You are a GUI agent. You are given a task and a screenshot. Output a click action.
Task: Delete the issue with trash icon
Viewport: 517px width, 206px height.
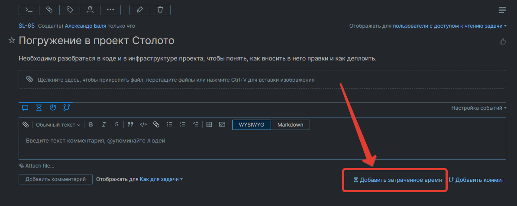(160, 10)
